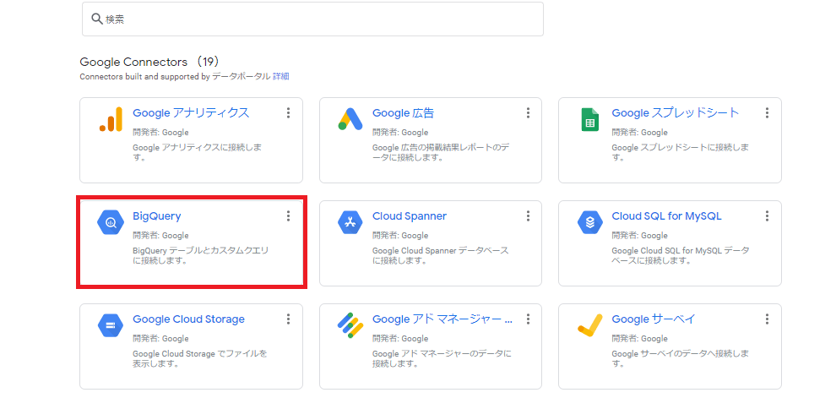Click 'Connectors built and supported by データポータル' text
836x398 pixels.
pos(175,76)
